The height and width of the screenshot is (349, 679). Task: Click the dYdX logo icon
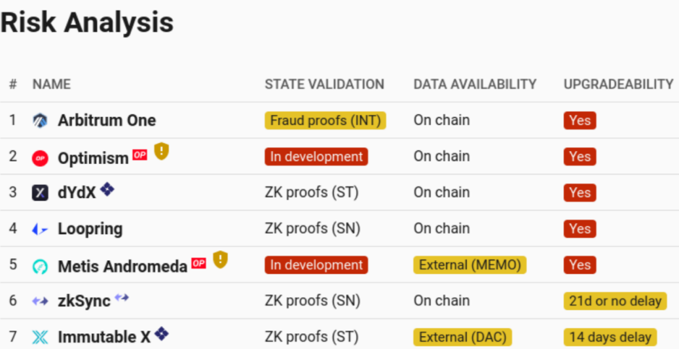[x=40, y=193]
